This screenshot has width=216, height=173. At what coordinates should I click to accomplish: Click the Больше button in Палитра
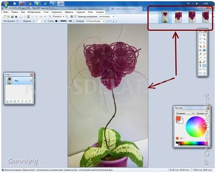(x=202, y=113)
